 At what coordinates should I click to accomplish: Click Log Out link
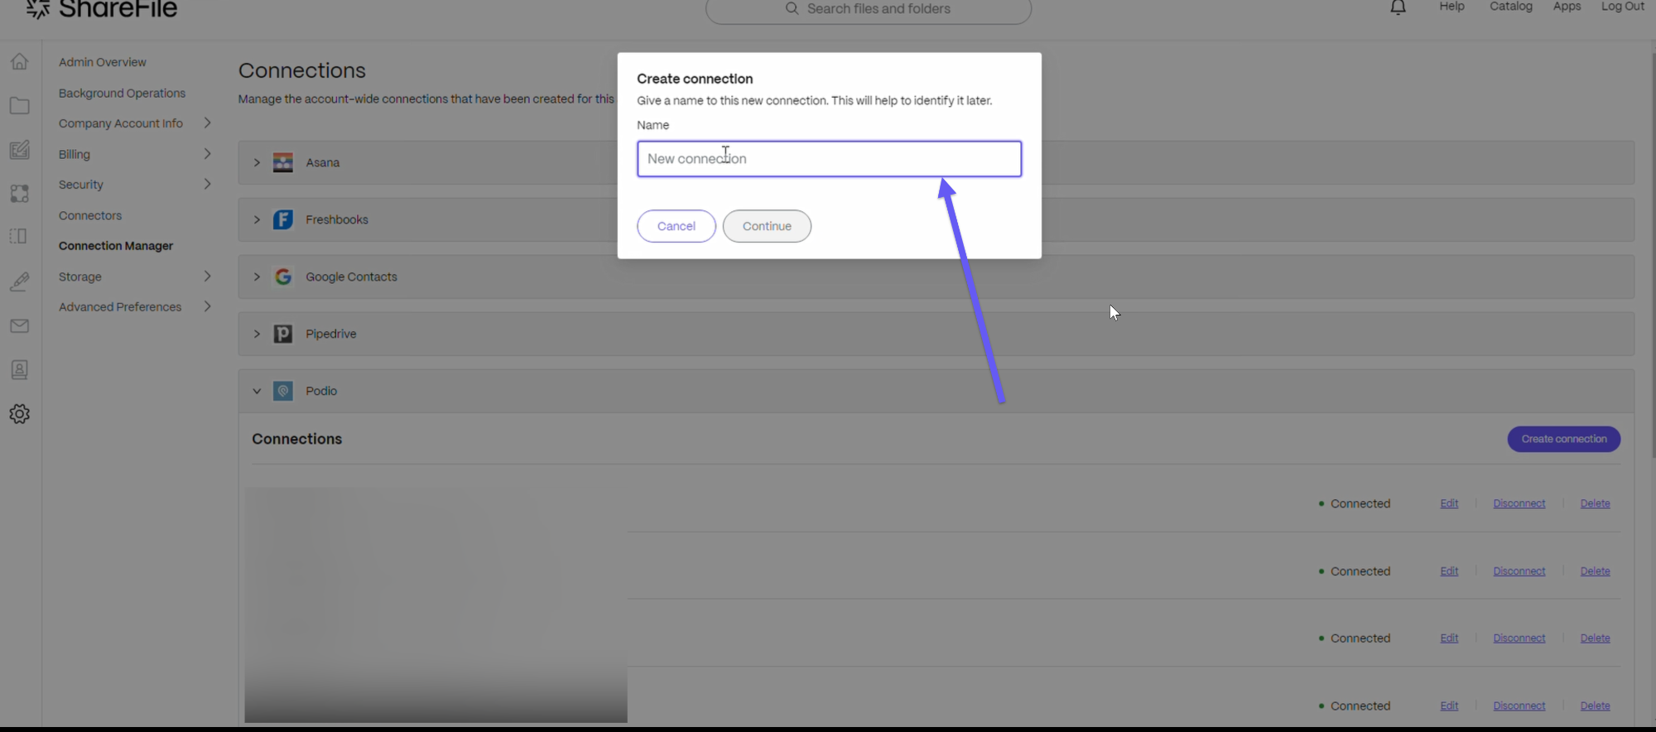[1622, 7]
